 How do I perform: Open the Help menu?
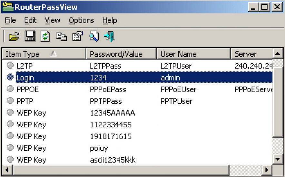point(110,21)
